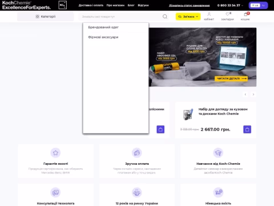Open the Набір для догляду за кузовом product title
274x206 pixels.
[223, 112]
